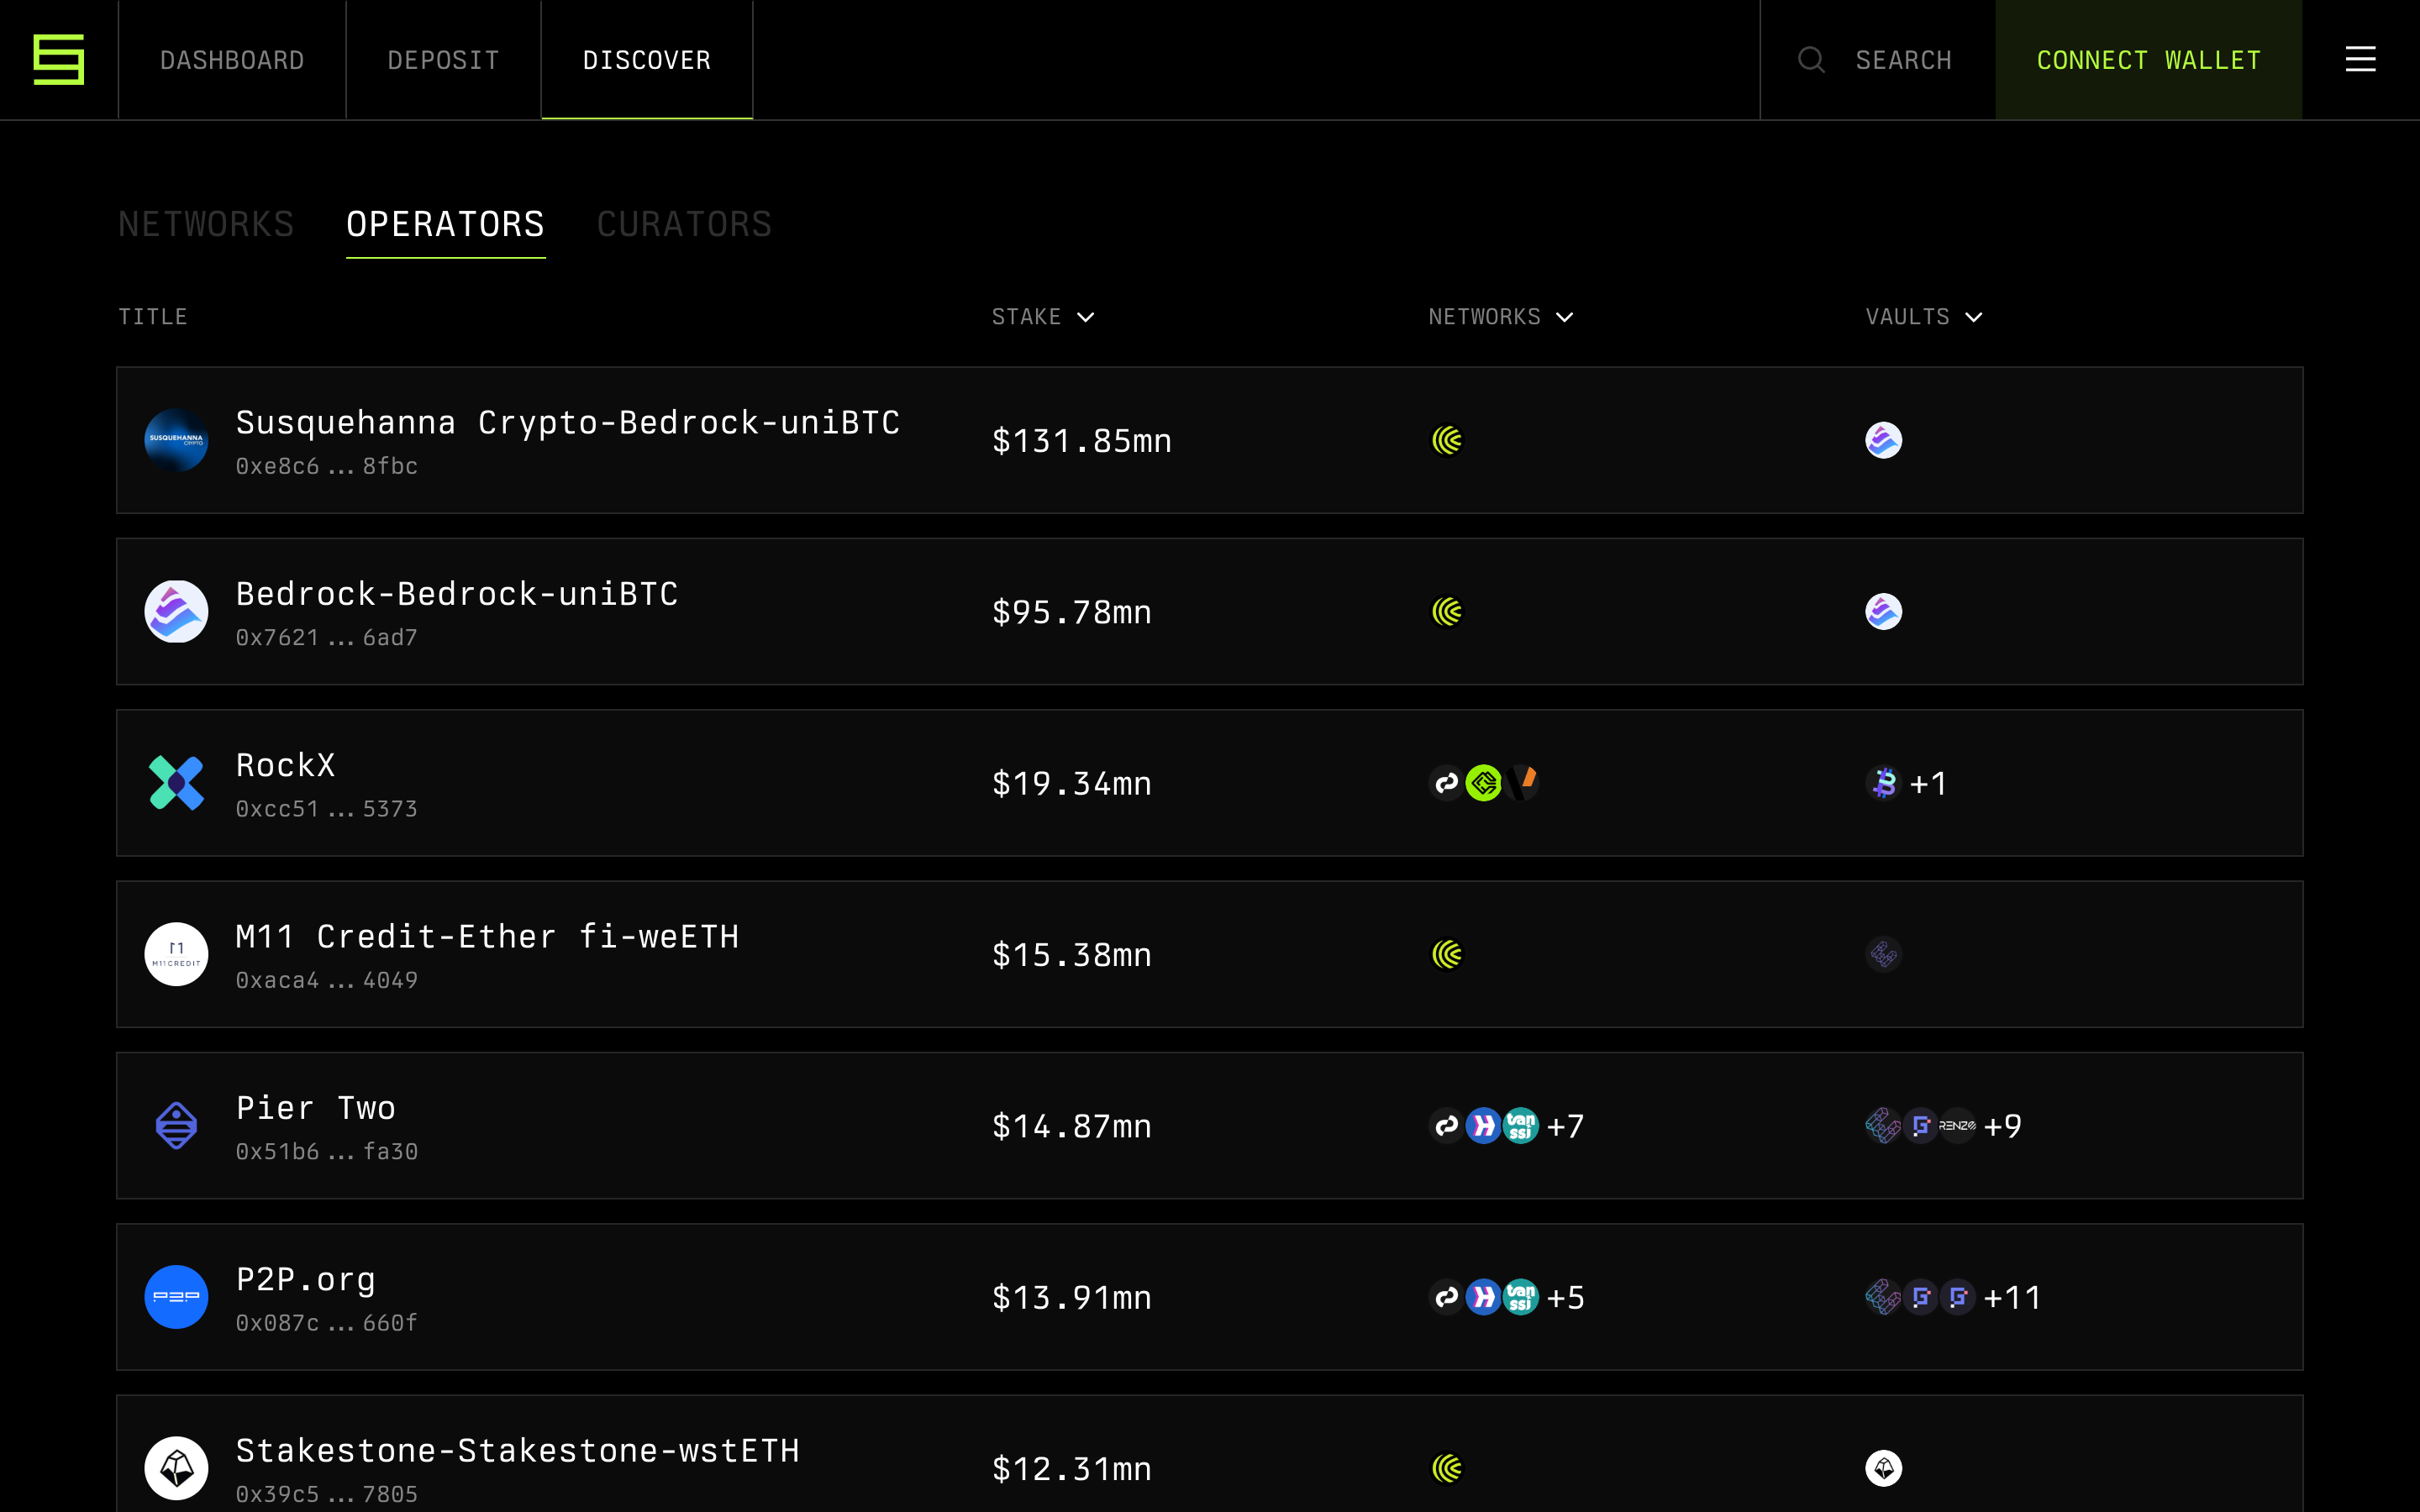Expand the NETWORKS column sort dropdown
The image size is (2420, 1512).
1565,317
